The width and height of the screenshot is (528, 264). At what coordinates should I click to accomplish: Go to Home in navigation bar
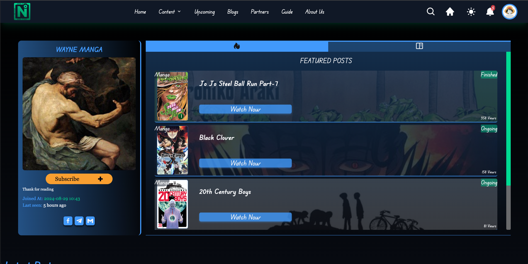[x=140, y=12]
